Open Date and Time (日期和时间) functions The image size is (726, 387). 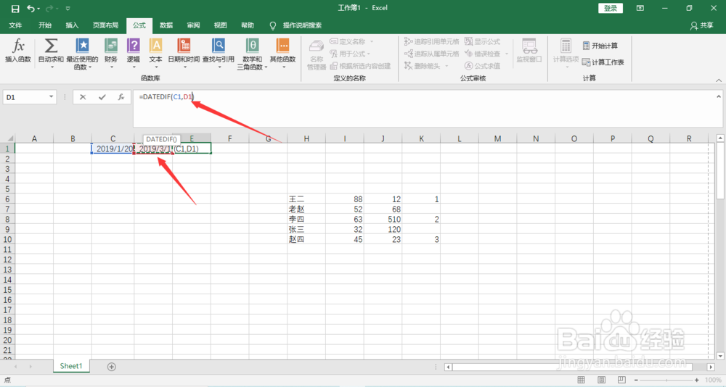(184, 53)
